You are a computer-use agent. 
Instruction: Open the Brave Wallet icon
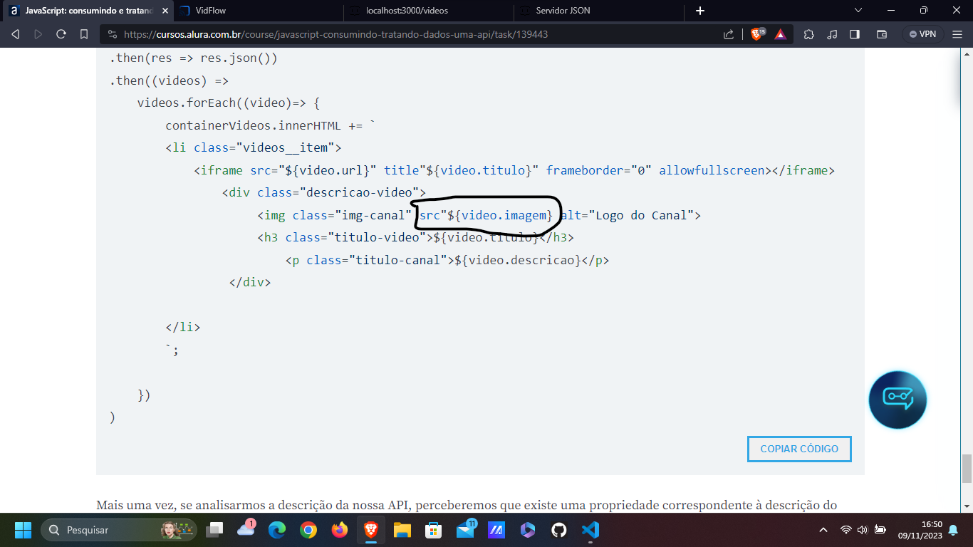tap(881, 34)
